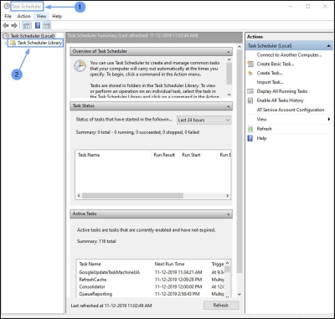Click Connect to Another Computer link

[289, 55]
